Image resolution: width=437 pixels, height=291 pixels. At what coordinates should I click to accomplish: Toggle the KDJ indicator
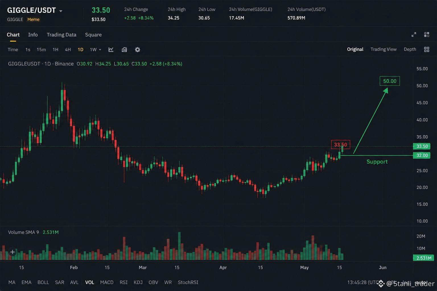pos(138,282)
